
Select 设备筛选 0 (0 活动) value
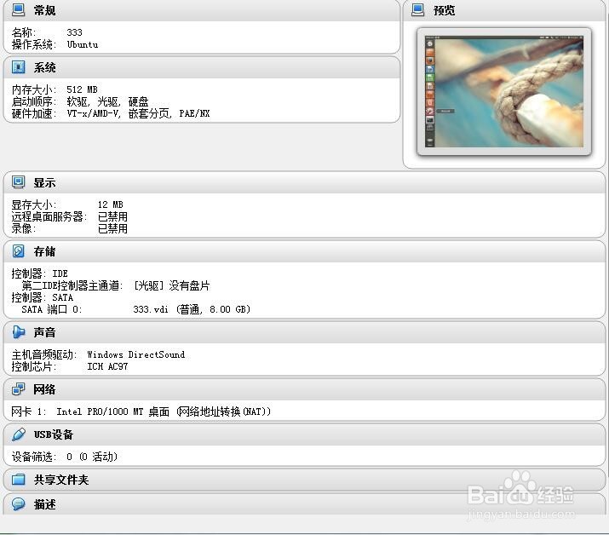point(92,457)
